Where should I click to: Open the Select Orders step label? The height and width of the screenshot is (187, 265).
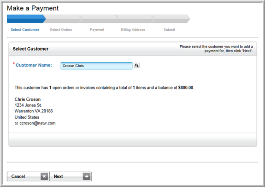61,29
